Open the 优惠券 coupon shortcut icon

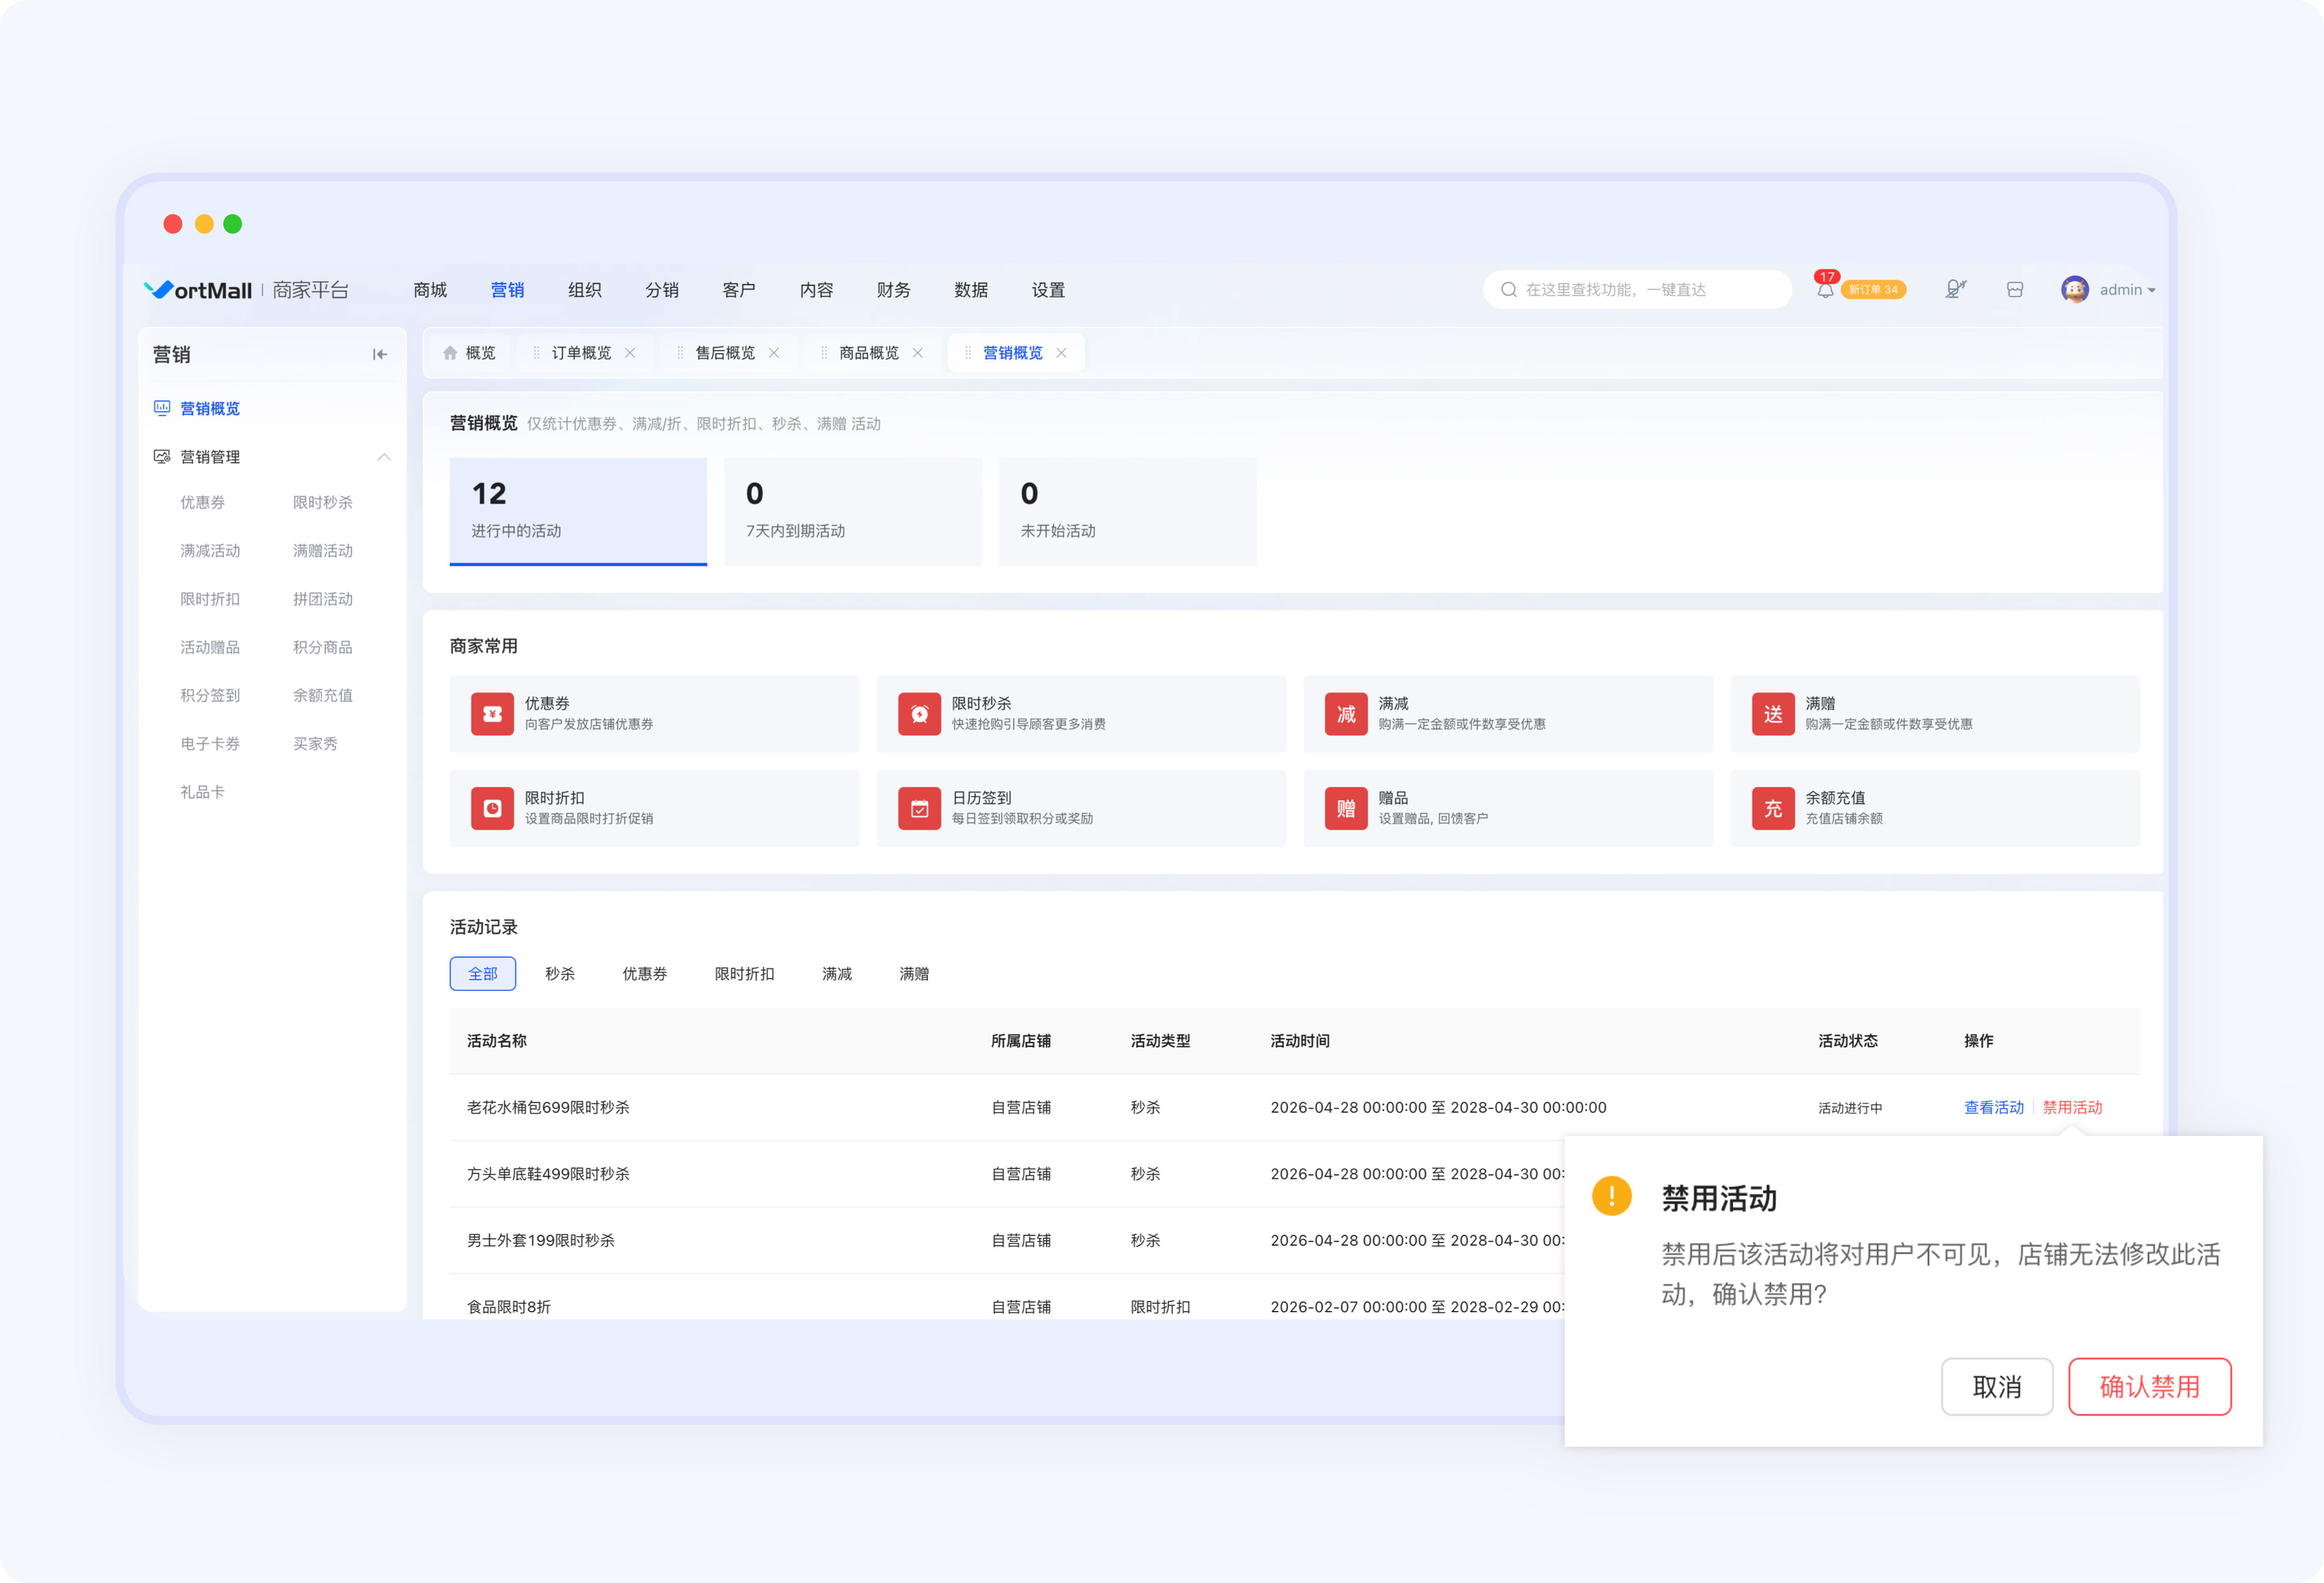pyautogui.click(x=492, y=714)
